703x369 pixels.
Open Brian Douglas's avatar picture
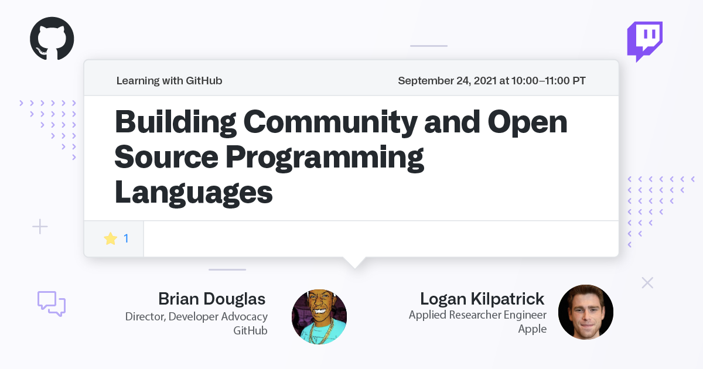(319, 316)
